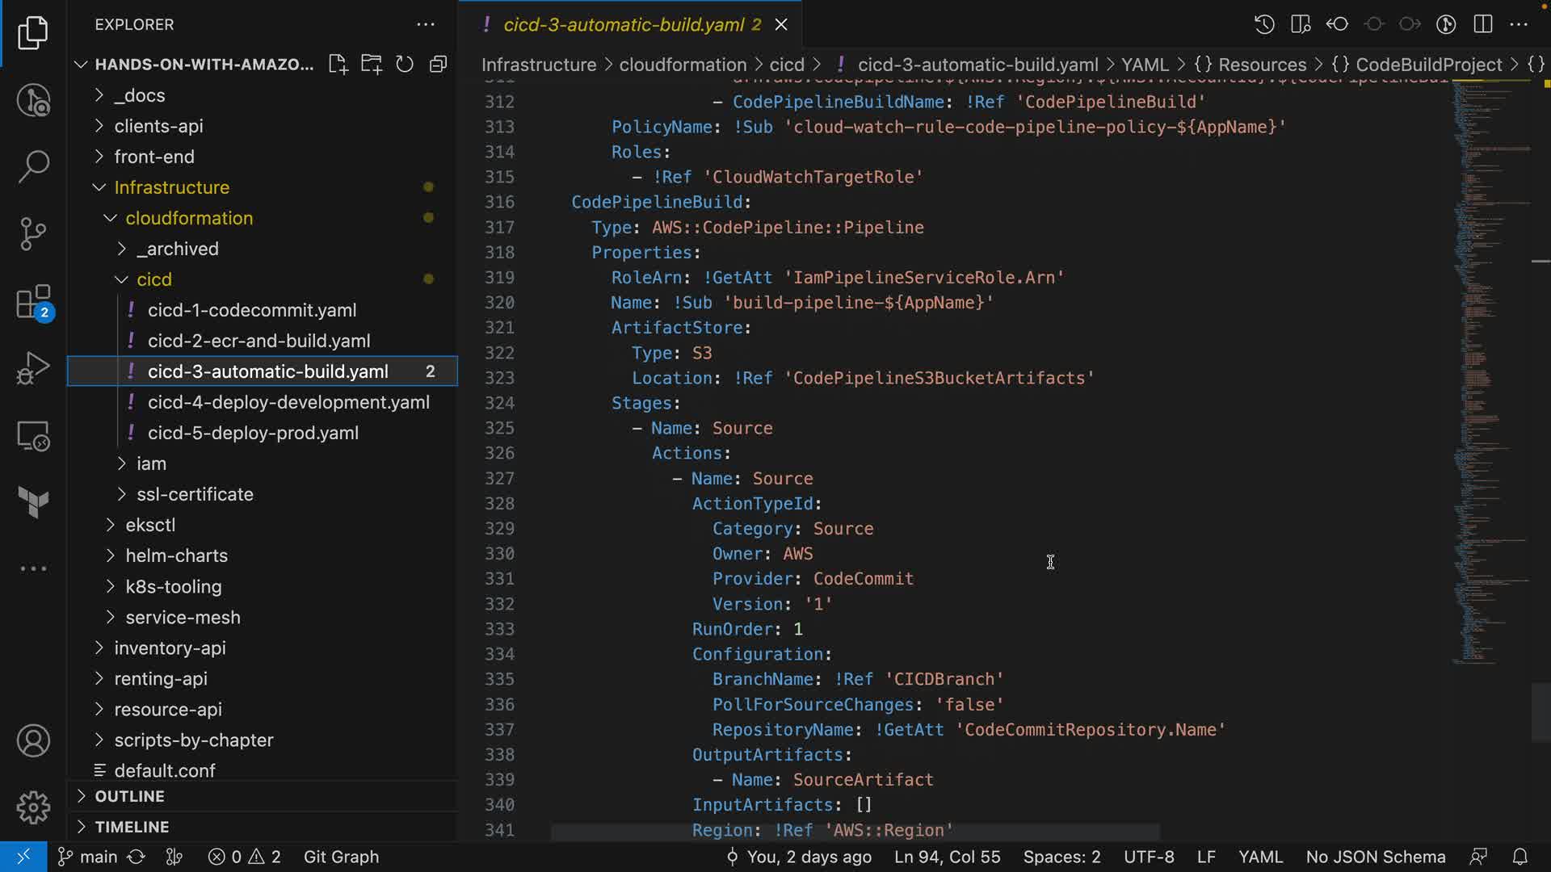This screenshot has height=872, width=1551.
Task: Change YAML language mode in status bar
Action: tap(1260, 857)
